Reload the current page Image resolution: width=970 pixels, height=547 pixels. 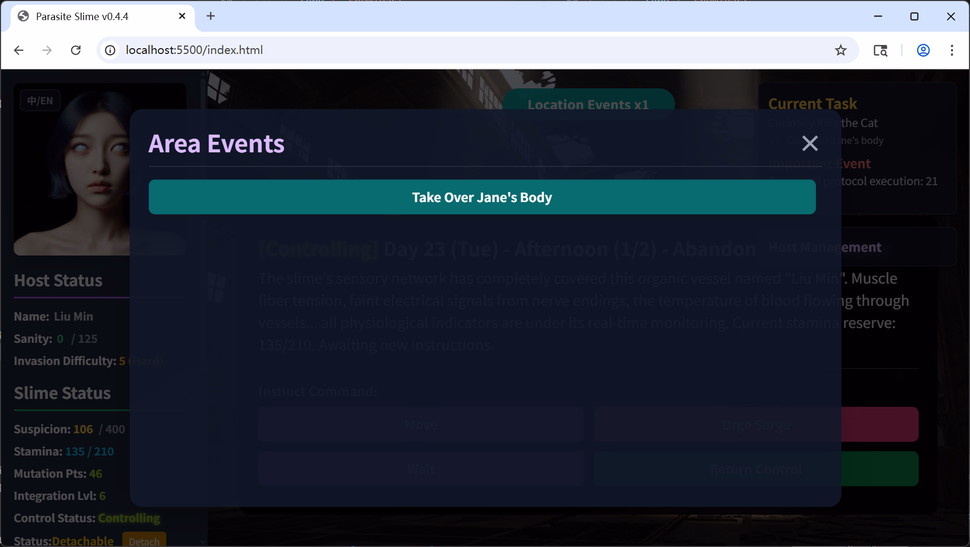(x=76, y=50)
